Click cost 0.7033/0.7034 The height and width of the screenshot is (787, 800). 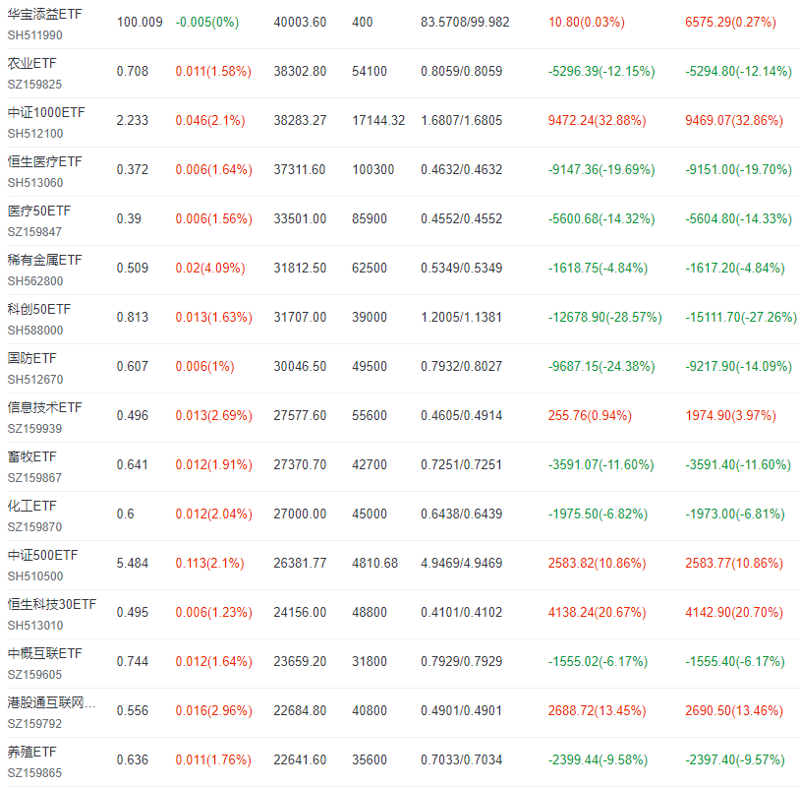click(x=462, y=759)
